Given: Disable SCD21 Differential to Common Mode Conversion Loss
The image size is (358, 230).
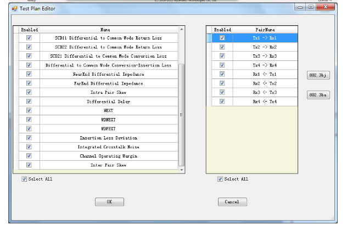Looking at the screenshot, I should pyautogui.click(x=29, y=56).
